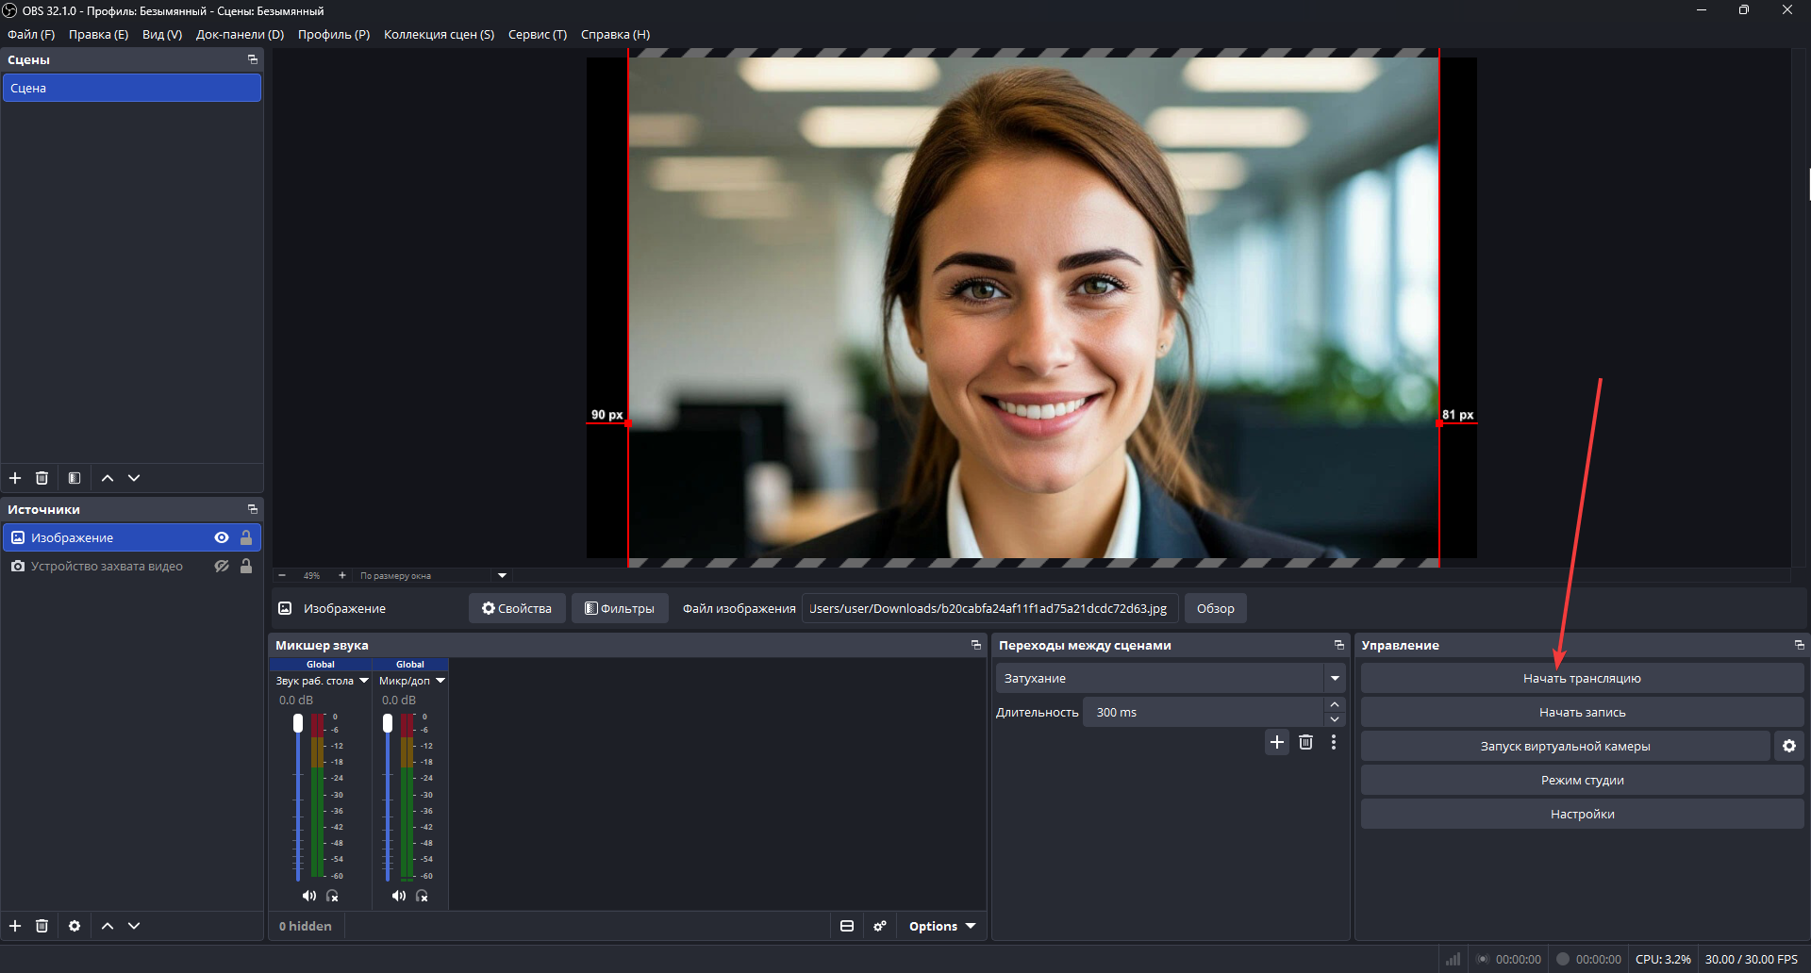Mute the Звук раб. стола speaker icon
1811x973 pixels.
[308, 896]
